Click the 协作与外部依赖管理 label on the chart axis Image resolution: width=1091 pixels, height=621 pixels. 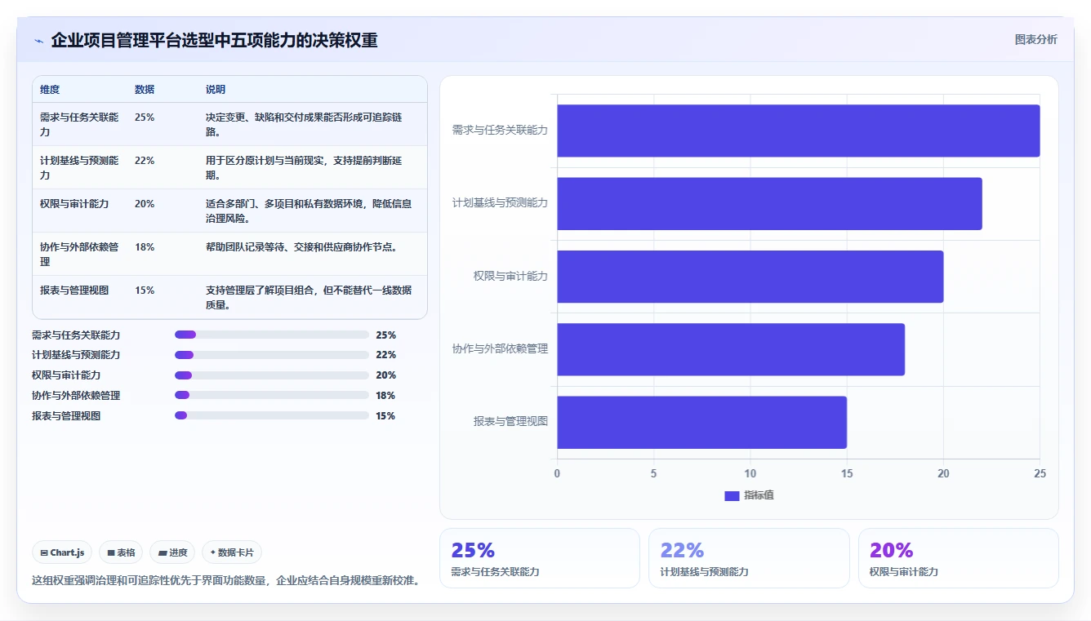click(x=500, y=349)
